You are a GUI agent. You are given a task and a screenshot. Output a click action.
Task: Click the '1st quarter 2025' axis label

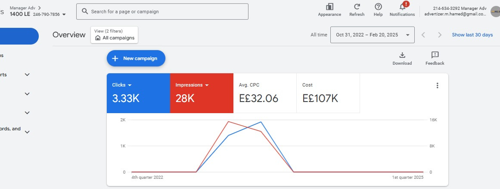(x=408, y=177)
